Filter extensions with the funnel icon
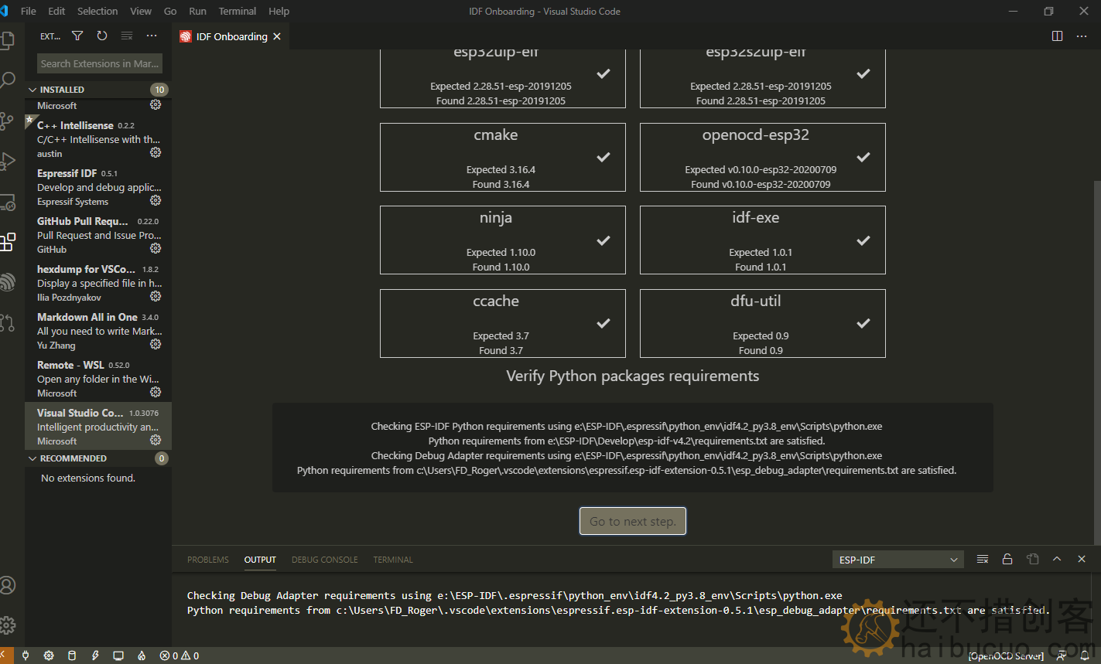 [x=77, y=36]
